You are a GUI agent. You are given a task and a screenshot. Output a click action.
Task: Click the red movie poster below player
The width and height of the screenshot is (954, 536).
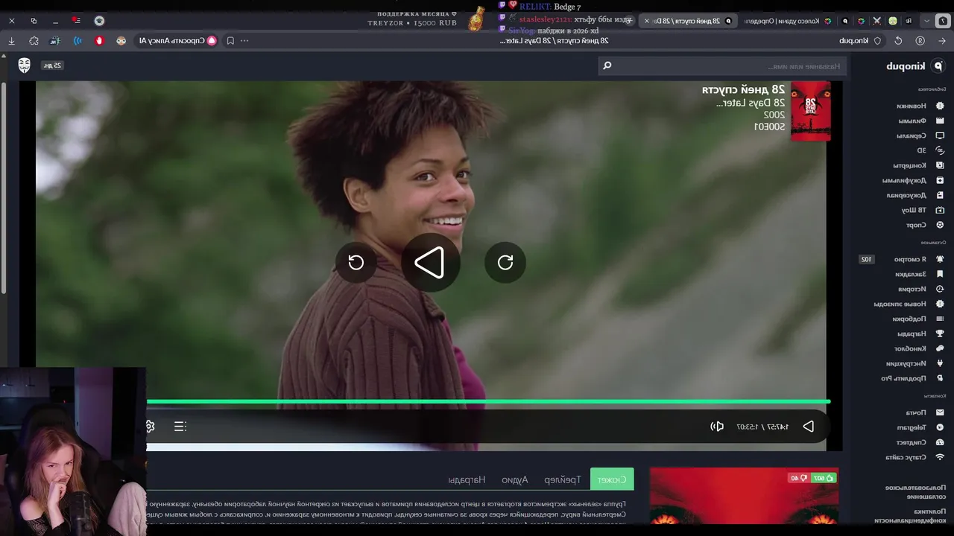point(744,496)
